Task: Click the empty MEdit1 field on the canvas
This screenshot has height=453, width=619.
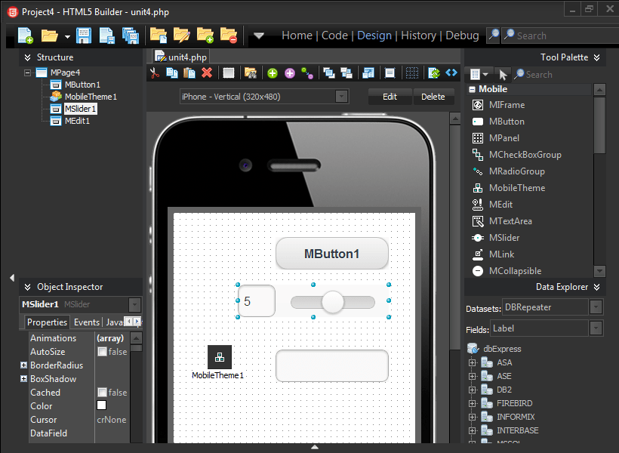Action: (332, 365)
